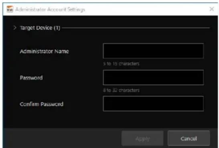Click the Administrator Name input field
The width and height of the screenshot is (219, 148).
pyautogui.click(x=153, y=51)
